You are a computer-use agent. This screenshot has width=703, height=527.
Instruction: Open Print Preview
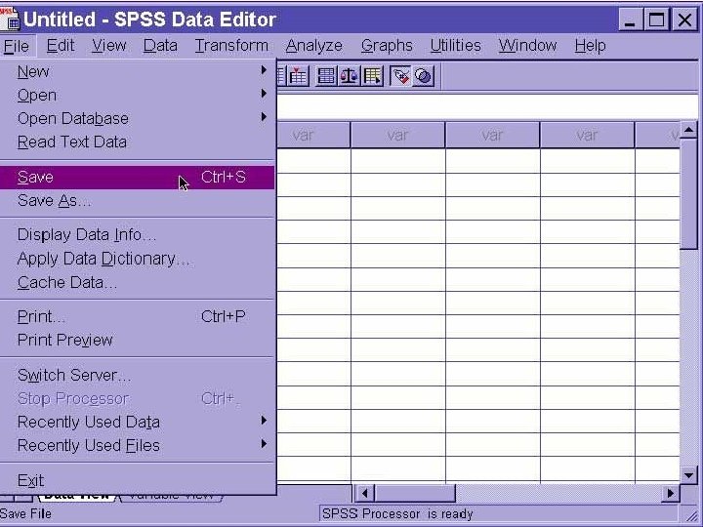pyautogui.click(x=138, y=341)
